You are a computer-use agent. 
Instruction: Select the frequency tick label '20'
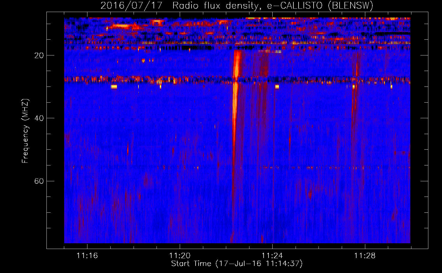tap(39, 55)
